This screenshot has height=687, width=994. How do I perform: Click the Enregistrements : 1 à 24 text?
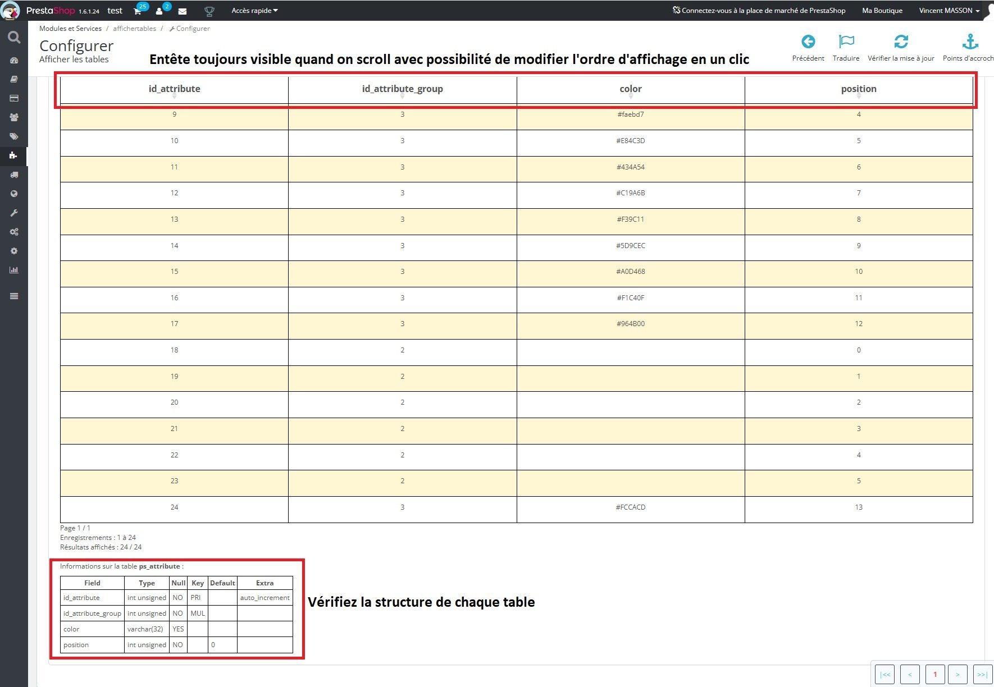[x=98, y=538]
